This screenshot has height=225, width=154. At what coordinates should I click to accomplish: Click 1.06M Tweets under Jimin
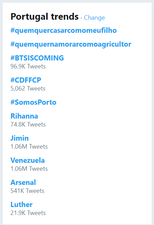(x=29, y=147)
